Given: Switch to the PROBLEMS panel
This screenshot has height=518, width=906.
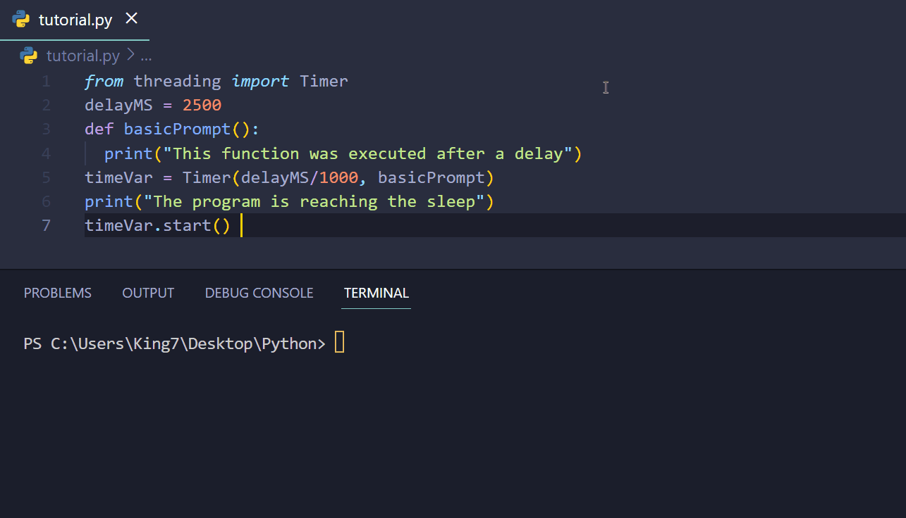Looking at the screenshot, I should tap(57, 293).
